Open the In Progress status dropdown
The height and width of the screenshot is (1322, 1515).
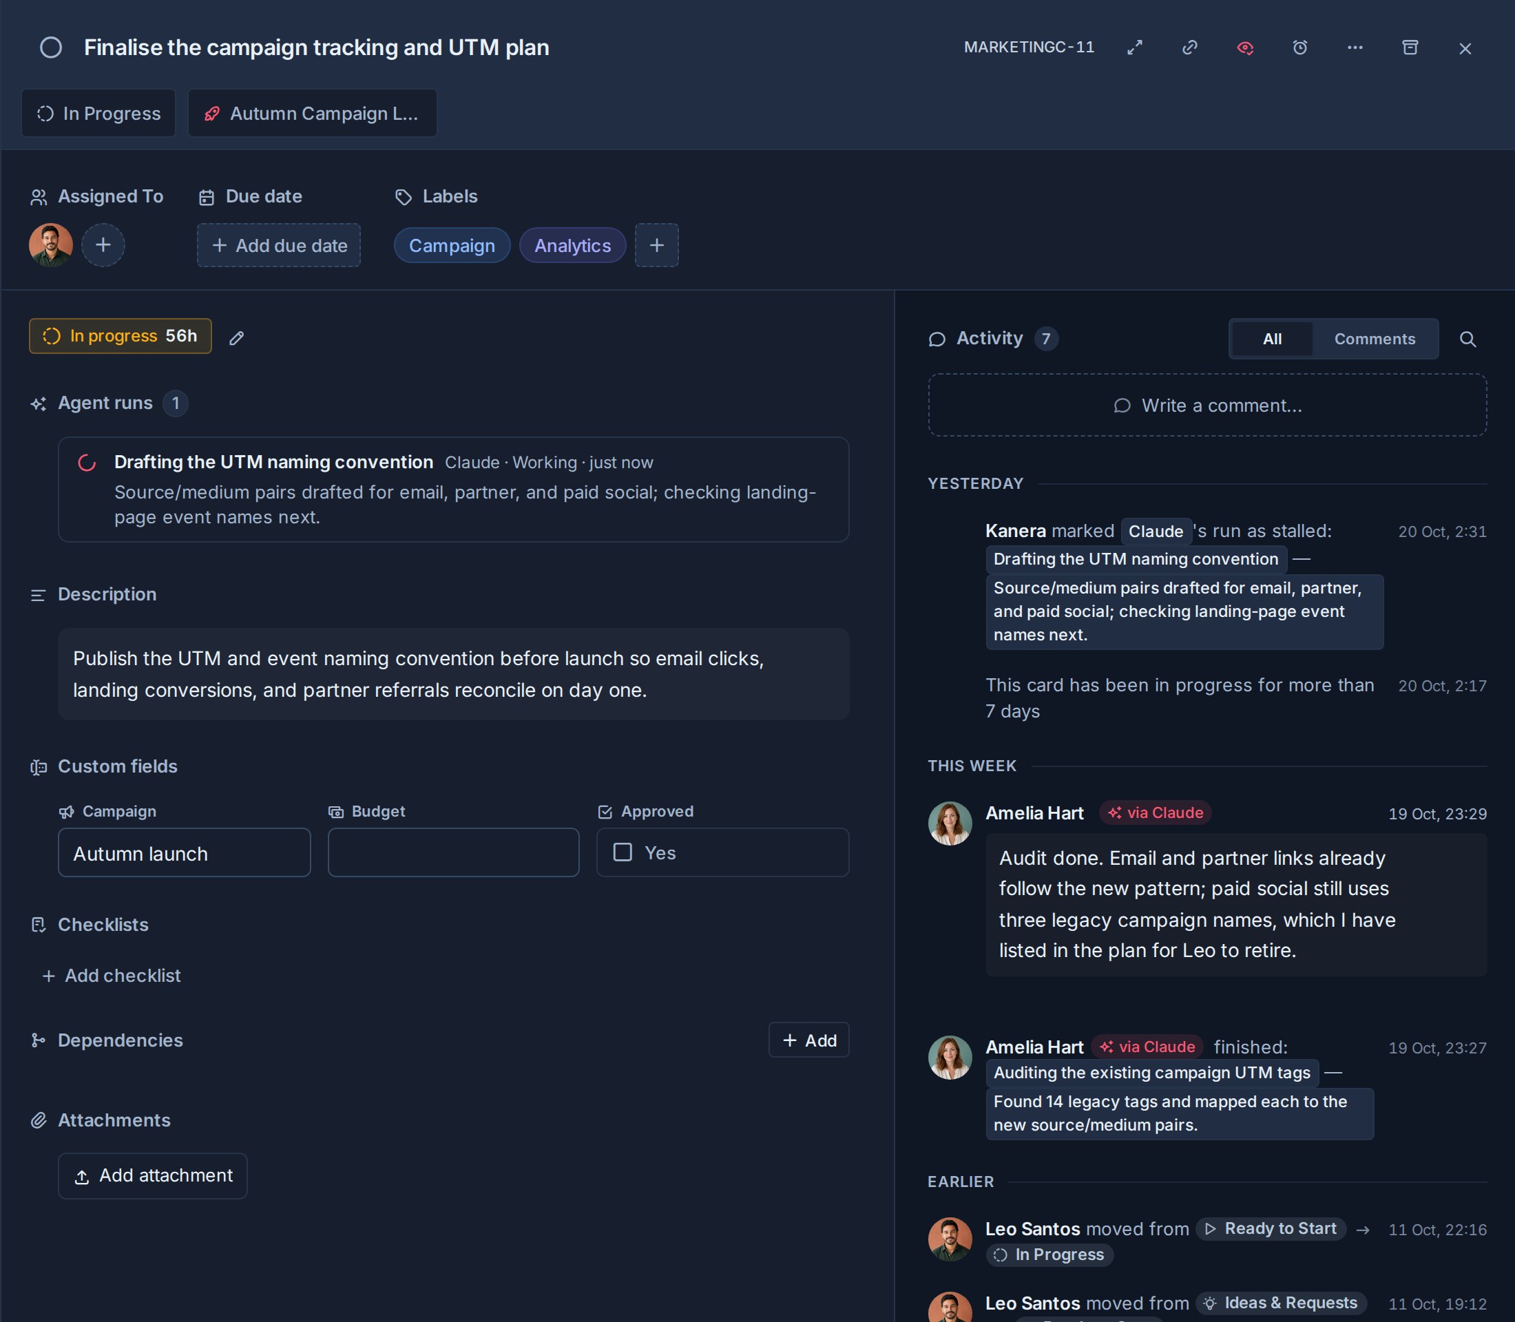tap(99, 114)
